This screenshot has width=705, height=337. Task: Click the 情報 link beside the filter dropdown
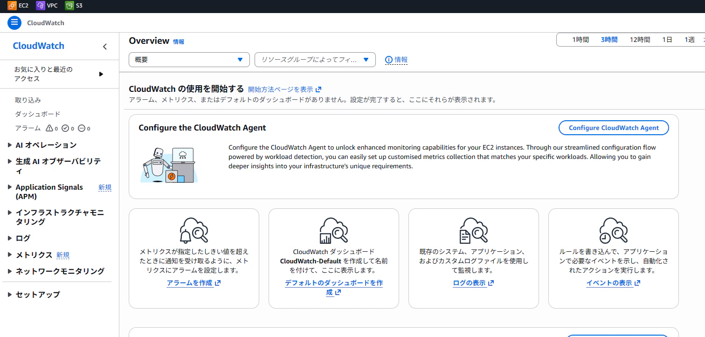401,60
